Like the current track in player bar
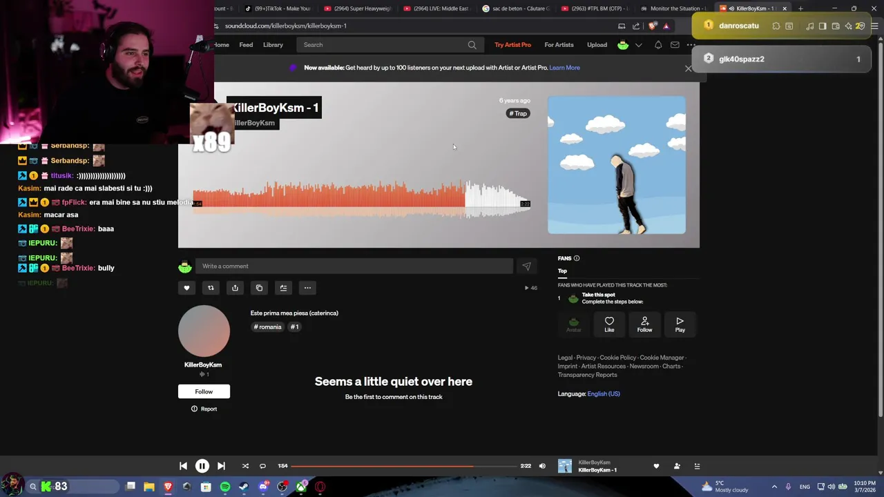This screenshot has height=497, width=884. coord(656,467)
